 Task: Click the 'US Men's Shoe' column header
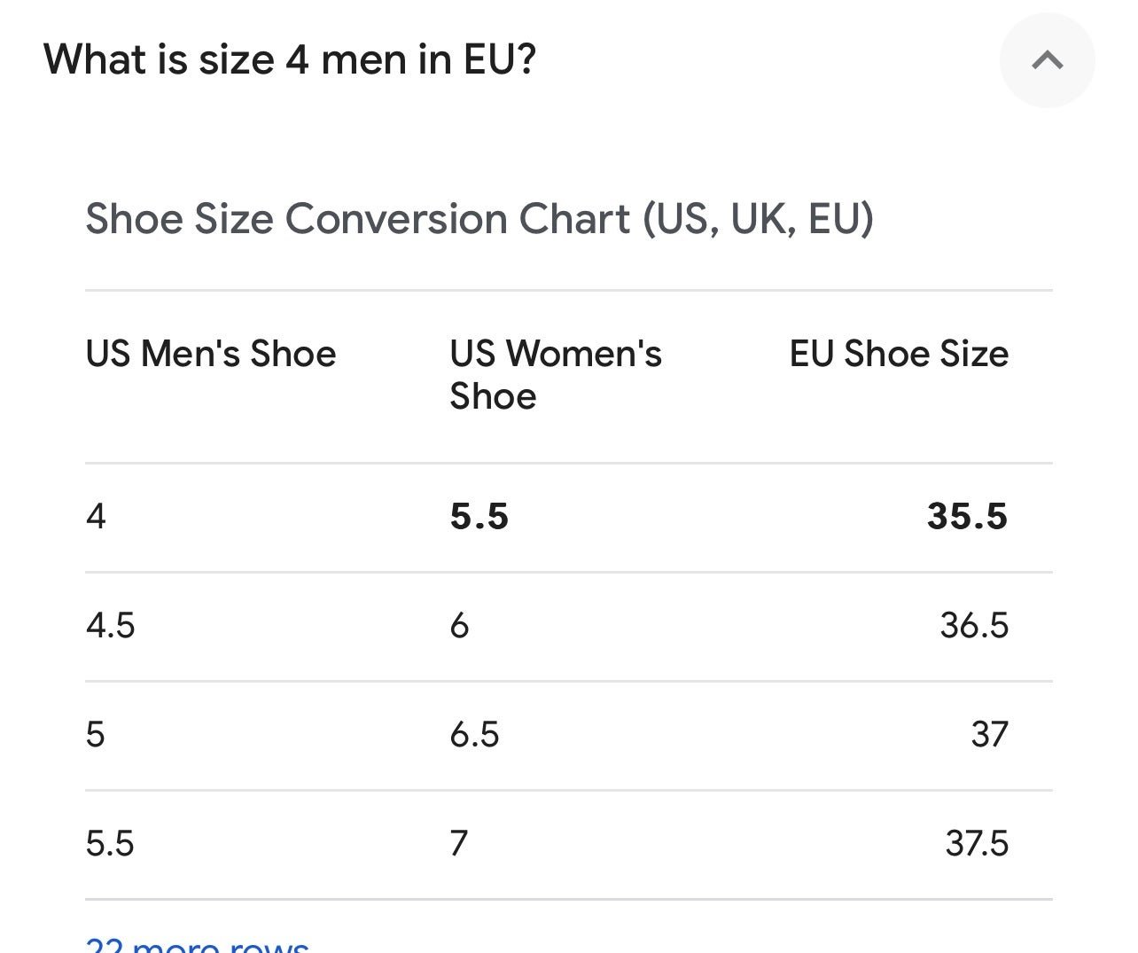pos(211,354)
